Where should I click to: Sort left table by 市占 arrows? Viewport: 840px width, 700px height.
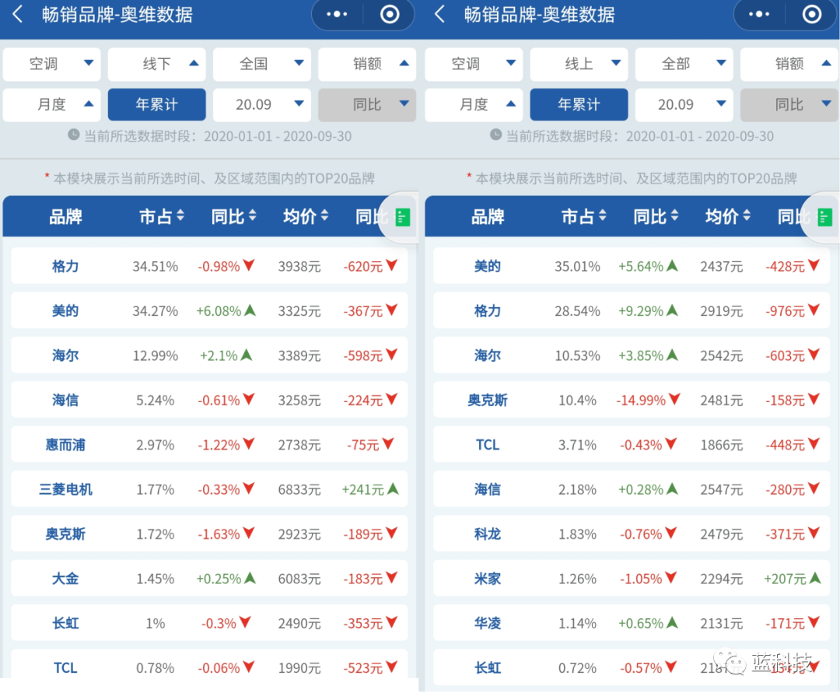pos(180,216)
